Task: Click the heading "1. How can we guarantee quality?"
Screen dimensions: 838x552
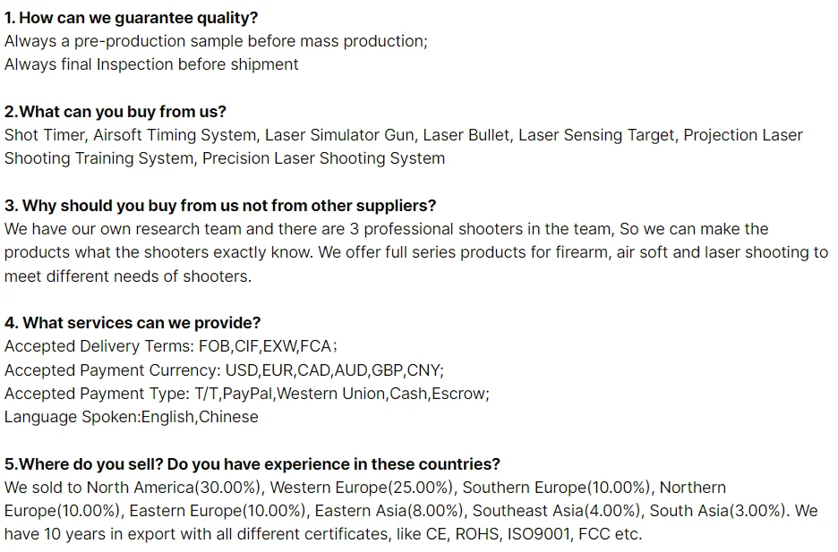Action: (x=131, y=18)
